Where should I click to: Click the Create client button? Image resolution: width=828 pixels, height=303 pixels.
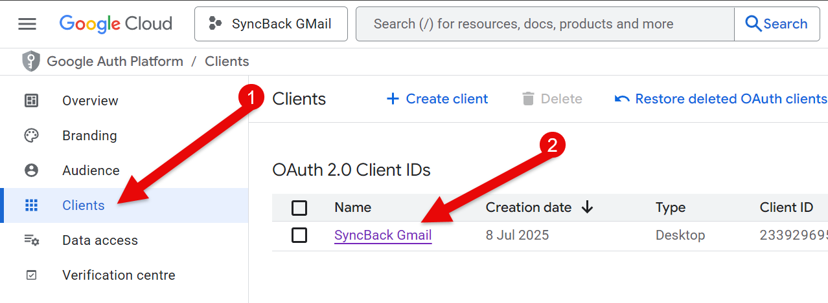437,99
